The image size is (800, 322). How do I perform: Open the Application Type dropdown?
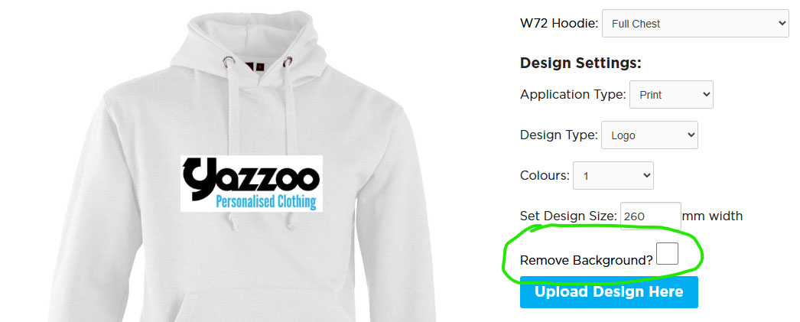click(671, 94)
